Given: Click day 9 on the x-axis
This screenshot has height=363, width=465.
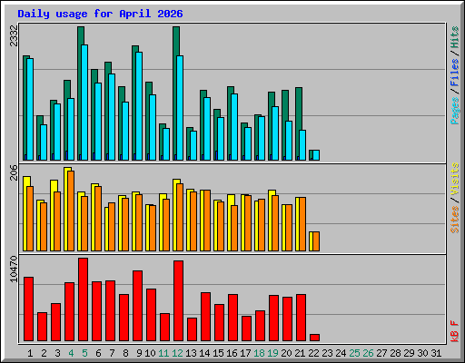Looking at the screenshot, I should 139,353.
